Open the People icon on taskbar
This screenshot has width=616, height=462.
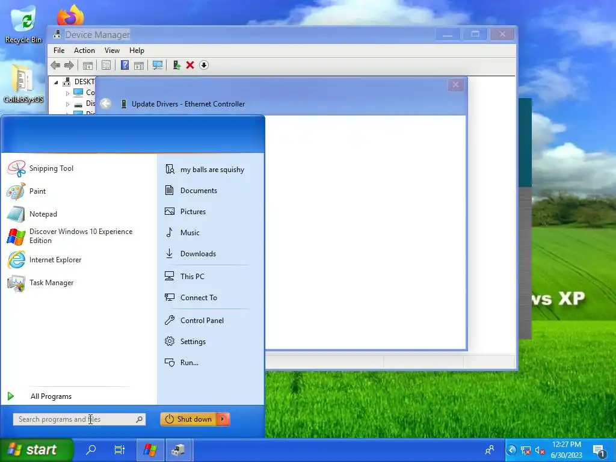coord(490,450)
